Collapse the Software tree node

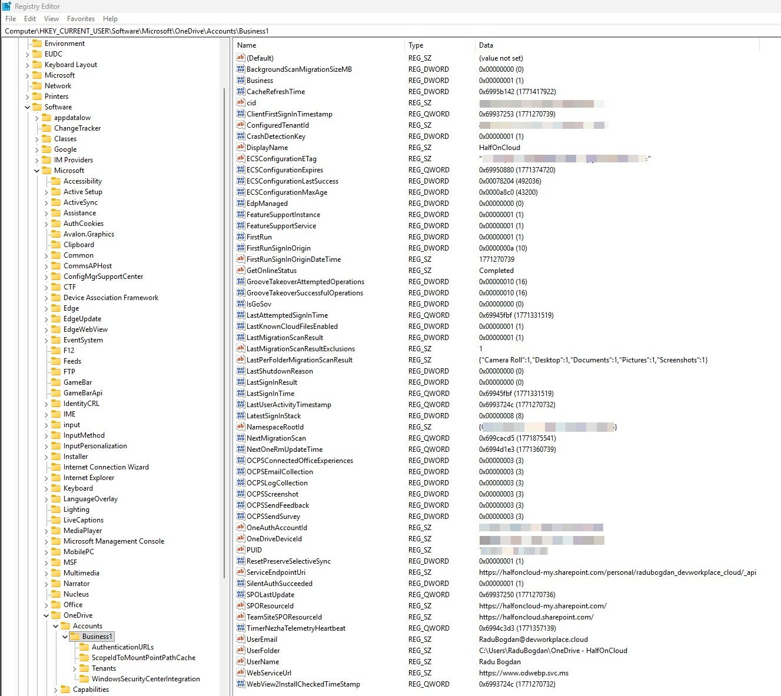click(x=28, y=107)
